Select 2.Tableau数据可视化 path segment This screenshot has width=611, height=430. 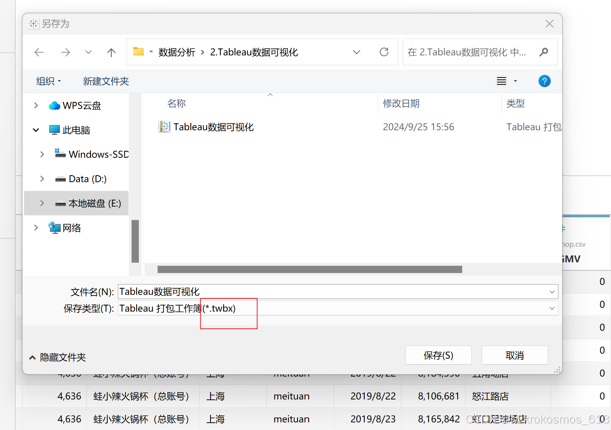tap(254, 52)
